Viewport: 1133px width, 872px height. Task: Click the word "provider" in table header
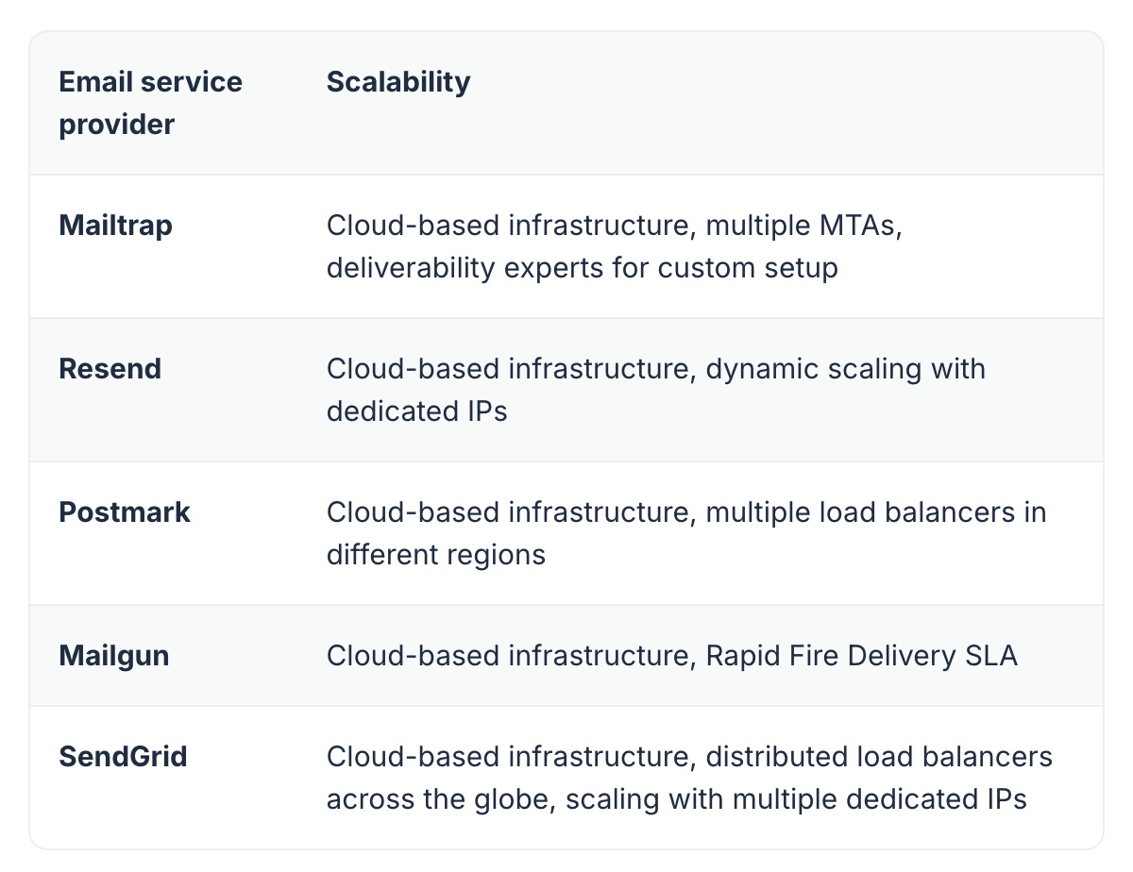(x=117, y=125)
